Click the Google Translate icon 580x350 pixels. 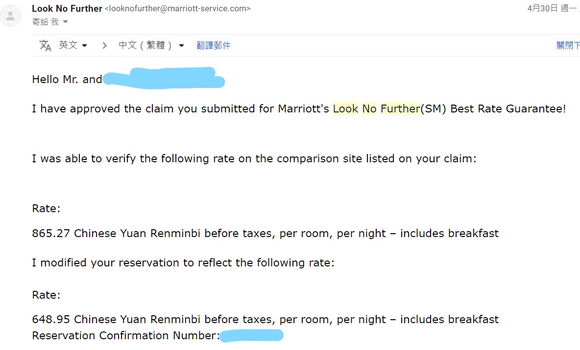45,45
